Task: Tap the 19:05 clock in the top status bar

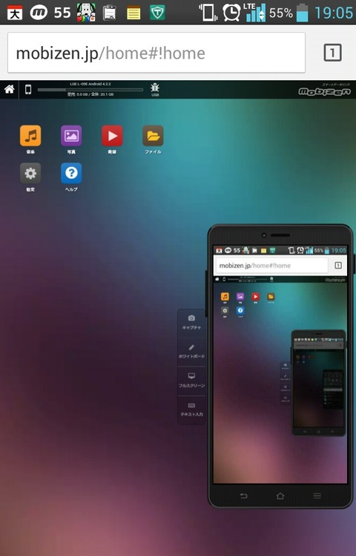Action: [334, 13]
